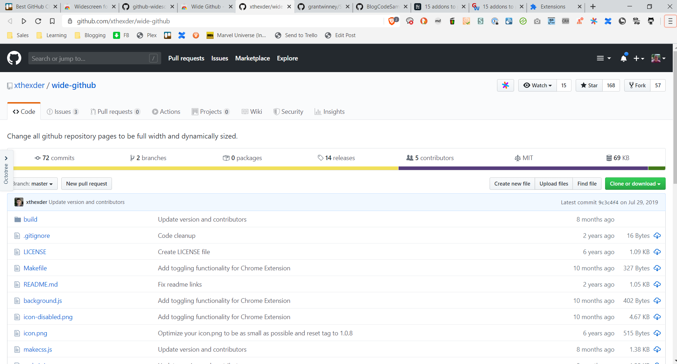This screenshot has height=364, width=677.
Task: Click the Brave Shields lion icon
Action: click(x=392, y=21)
